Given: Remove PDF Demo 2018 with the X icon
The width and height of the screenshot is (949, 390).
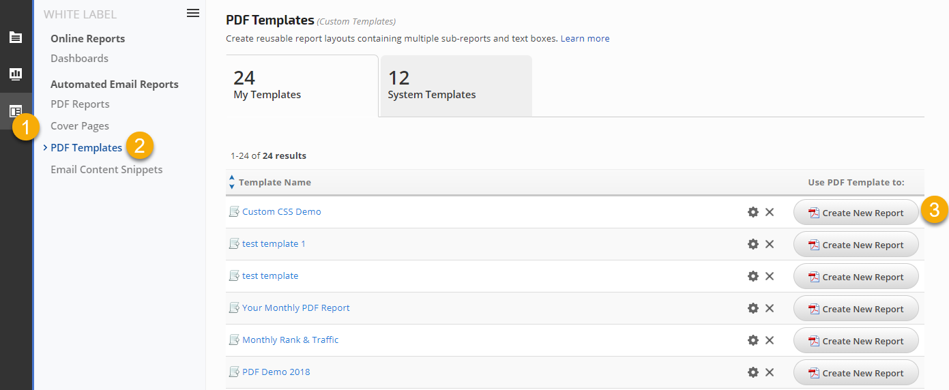Looking at the screenshot, I should [x=770, y=372].
